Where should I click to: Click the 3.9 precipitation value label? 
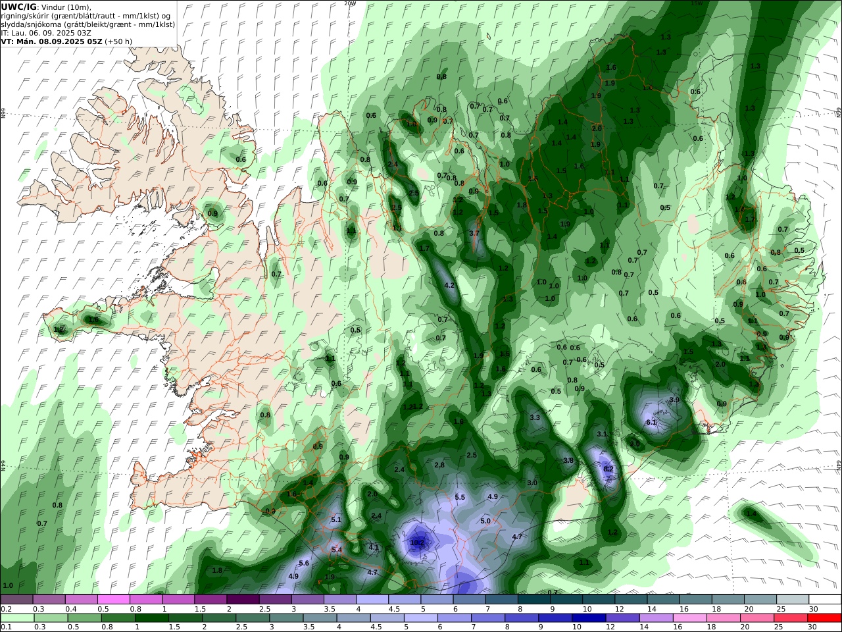pos(674,400)
